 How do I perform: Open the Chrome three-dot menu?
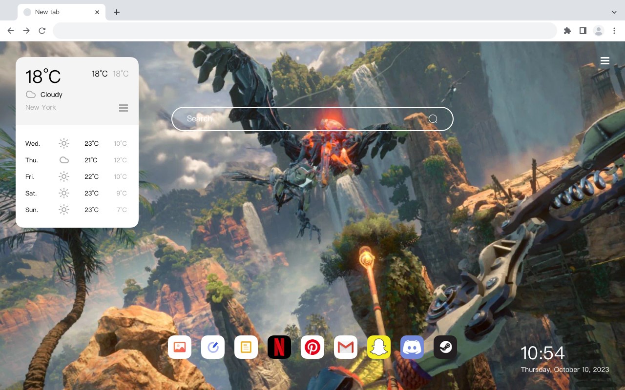point(614,31)
